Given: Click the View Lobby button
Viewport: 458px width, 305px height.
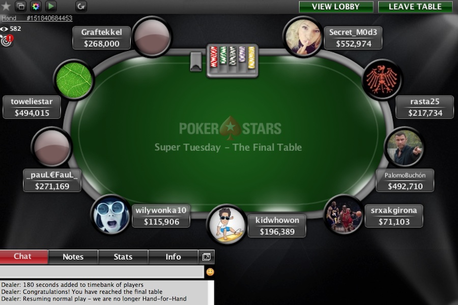Looking at the screenshot, I should tap(336, 7).
